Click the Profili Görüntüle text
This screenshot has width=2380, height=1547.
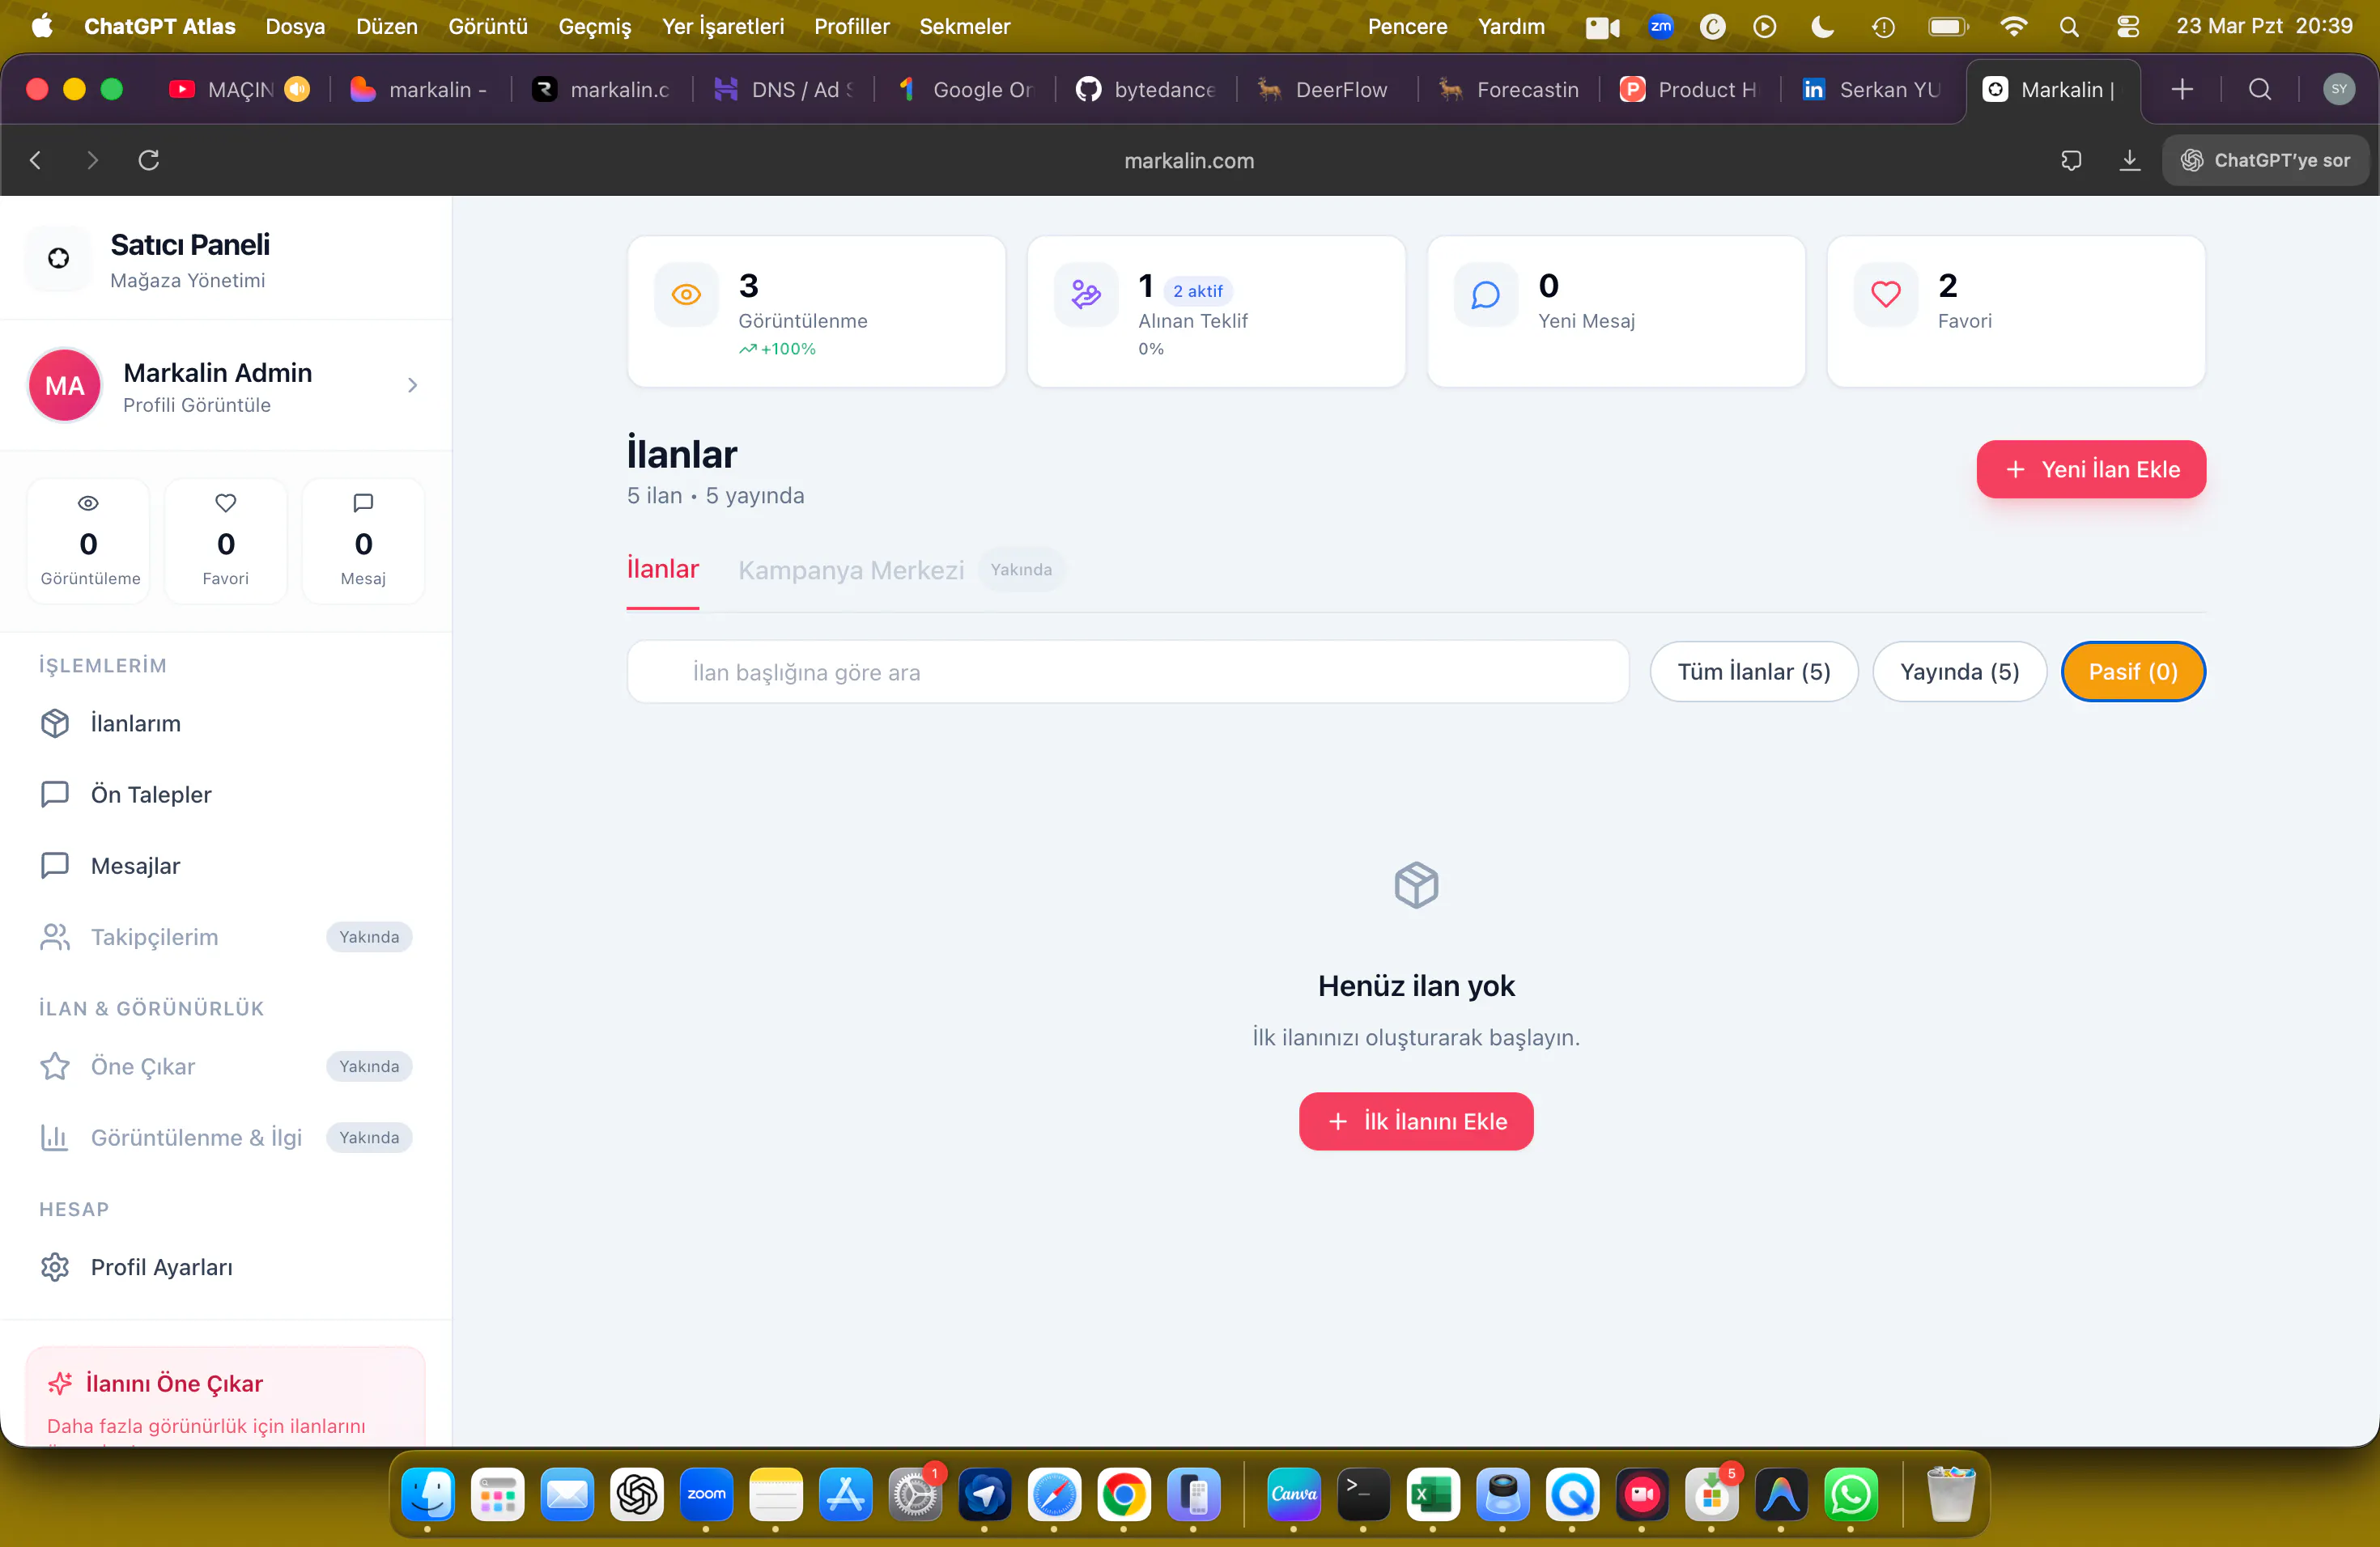[197, 405]
